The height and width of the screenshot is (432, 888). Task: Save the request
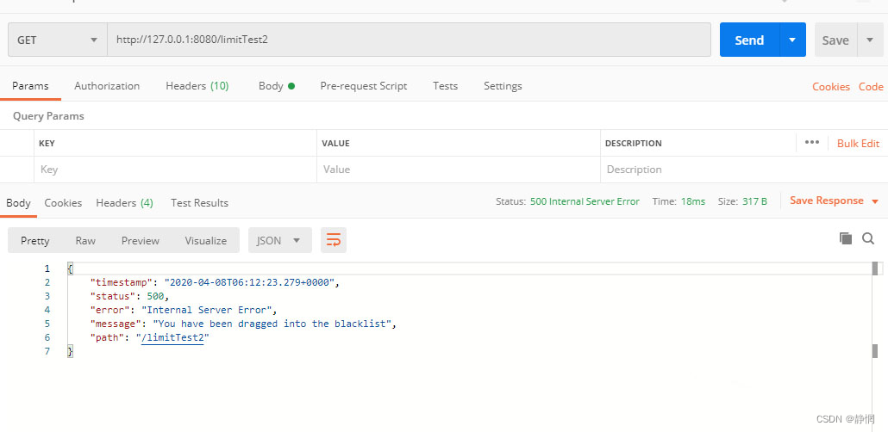[835, 40]
